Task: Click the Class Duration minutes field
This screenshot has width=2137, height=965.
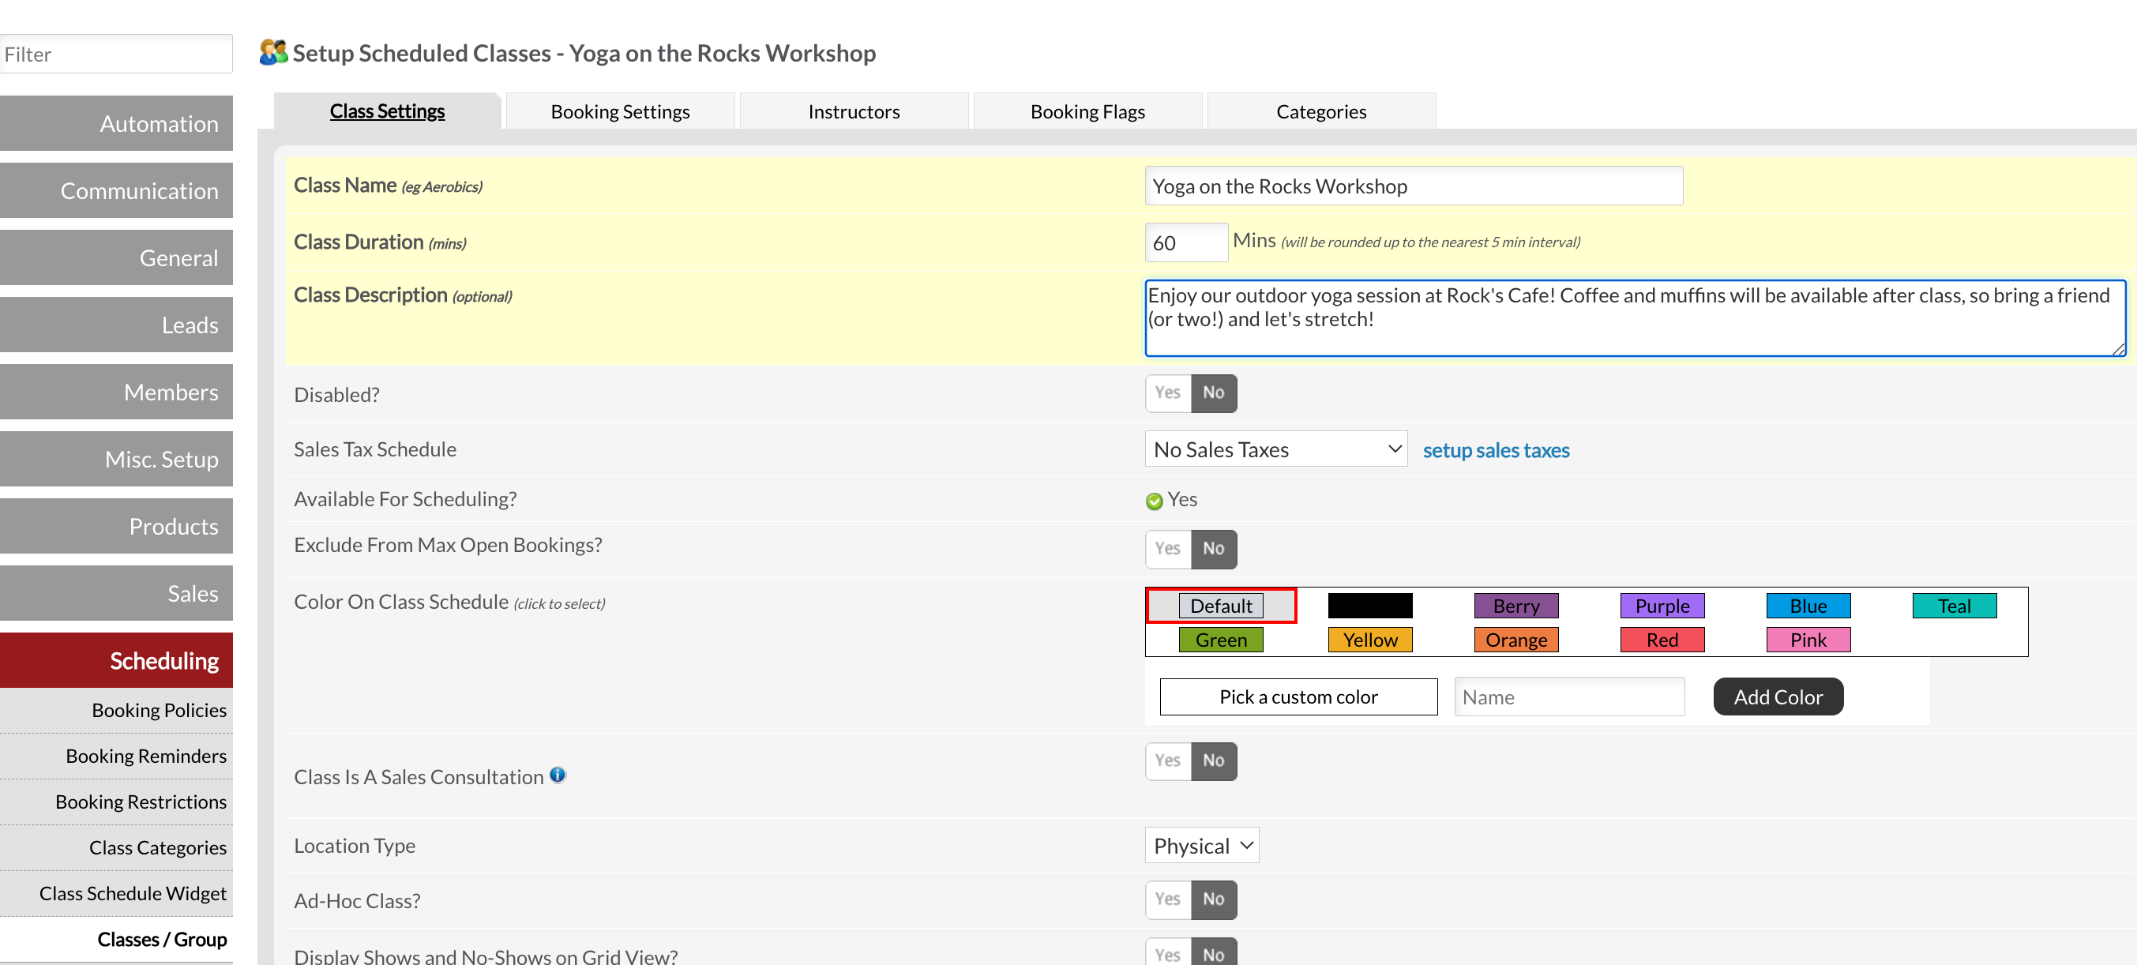Action: coord(1185,242)
